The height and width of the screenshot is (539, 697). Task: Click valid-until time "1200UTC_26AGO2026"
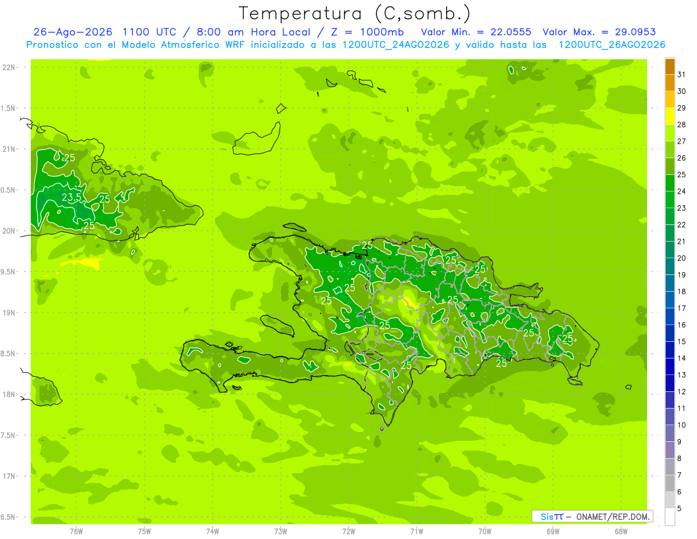pos(612,45)
